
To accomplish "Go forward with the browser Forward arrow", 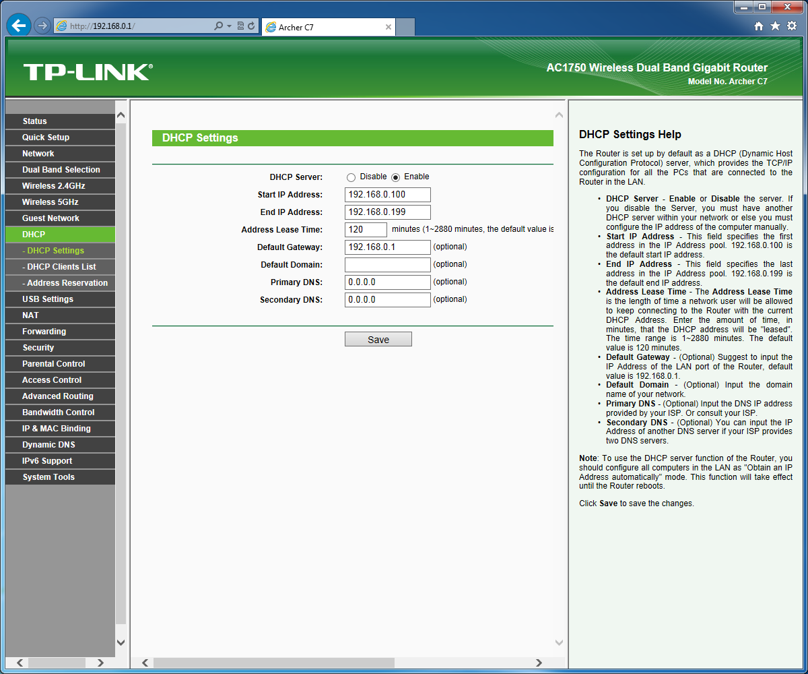I will [x=42, y=26].
